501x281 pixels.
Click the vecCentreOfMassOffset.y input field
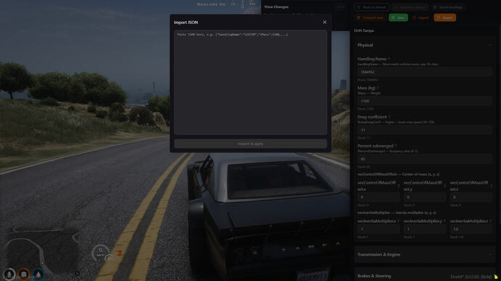tap(425, 197)
